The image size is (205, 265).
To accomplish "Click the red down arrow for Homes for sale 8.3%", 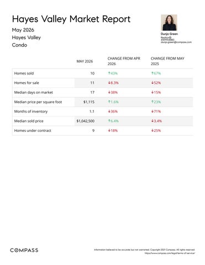I will [x=109, y=83].
